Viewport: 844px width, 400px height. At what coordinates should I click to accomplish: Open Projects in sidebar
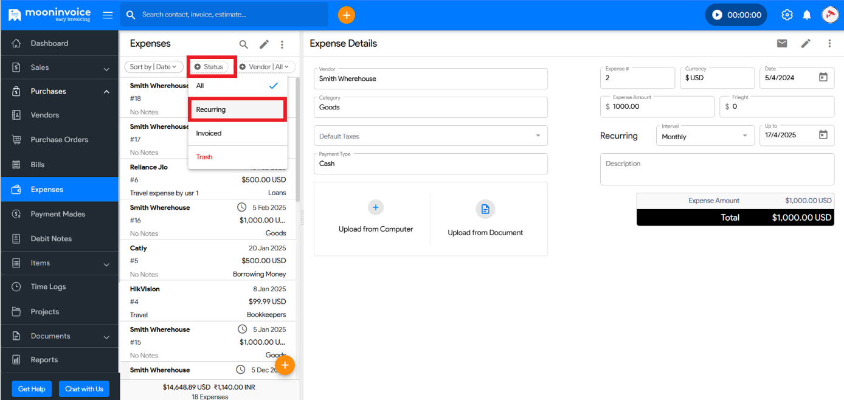(x=60, y=311)
